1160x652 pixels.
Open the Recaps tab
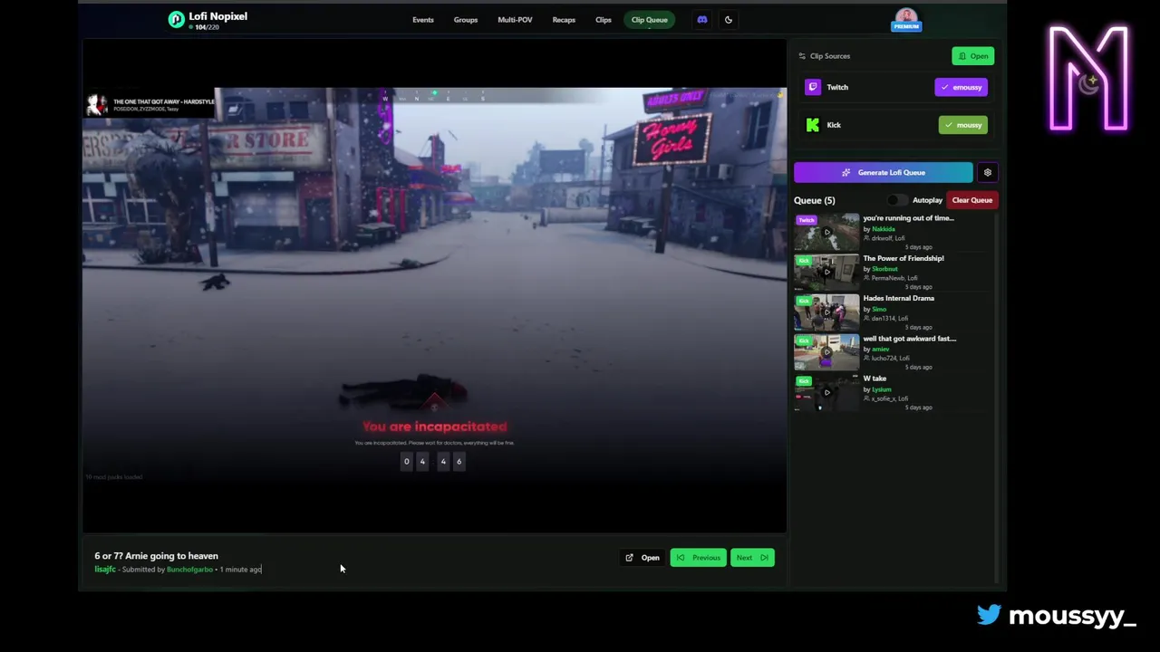click(564, 19)
